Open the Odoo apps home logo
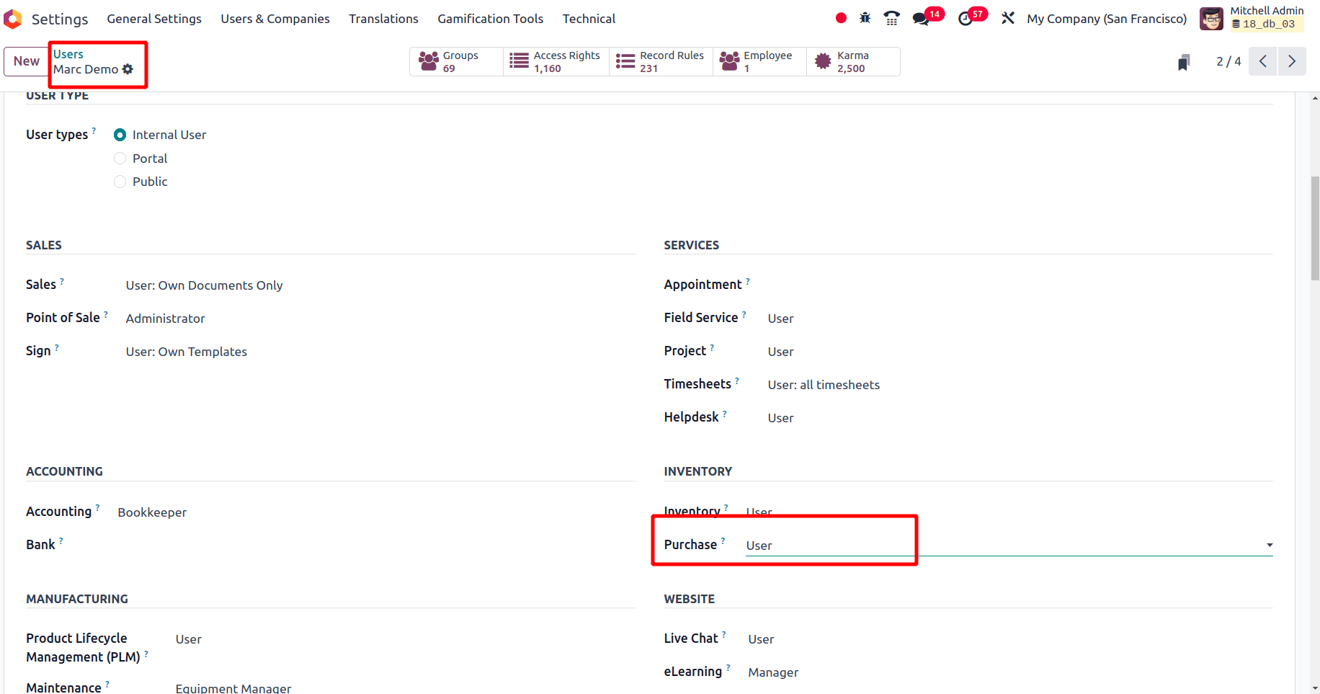 pyautogui.click(x=12, y=19)
